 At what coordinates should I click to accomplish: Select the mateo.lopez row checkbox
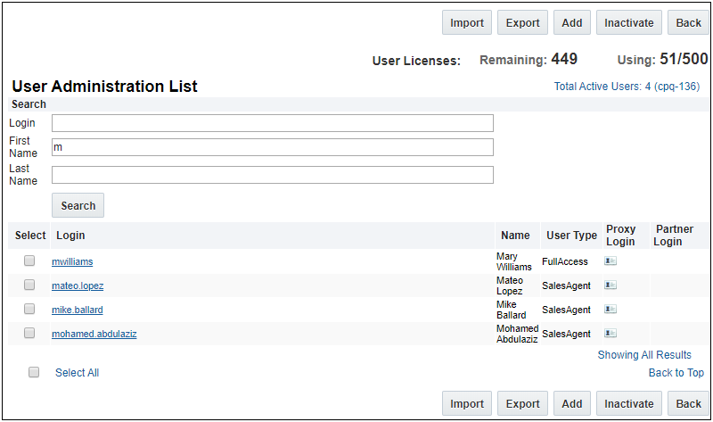click(x=29, y=285)
